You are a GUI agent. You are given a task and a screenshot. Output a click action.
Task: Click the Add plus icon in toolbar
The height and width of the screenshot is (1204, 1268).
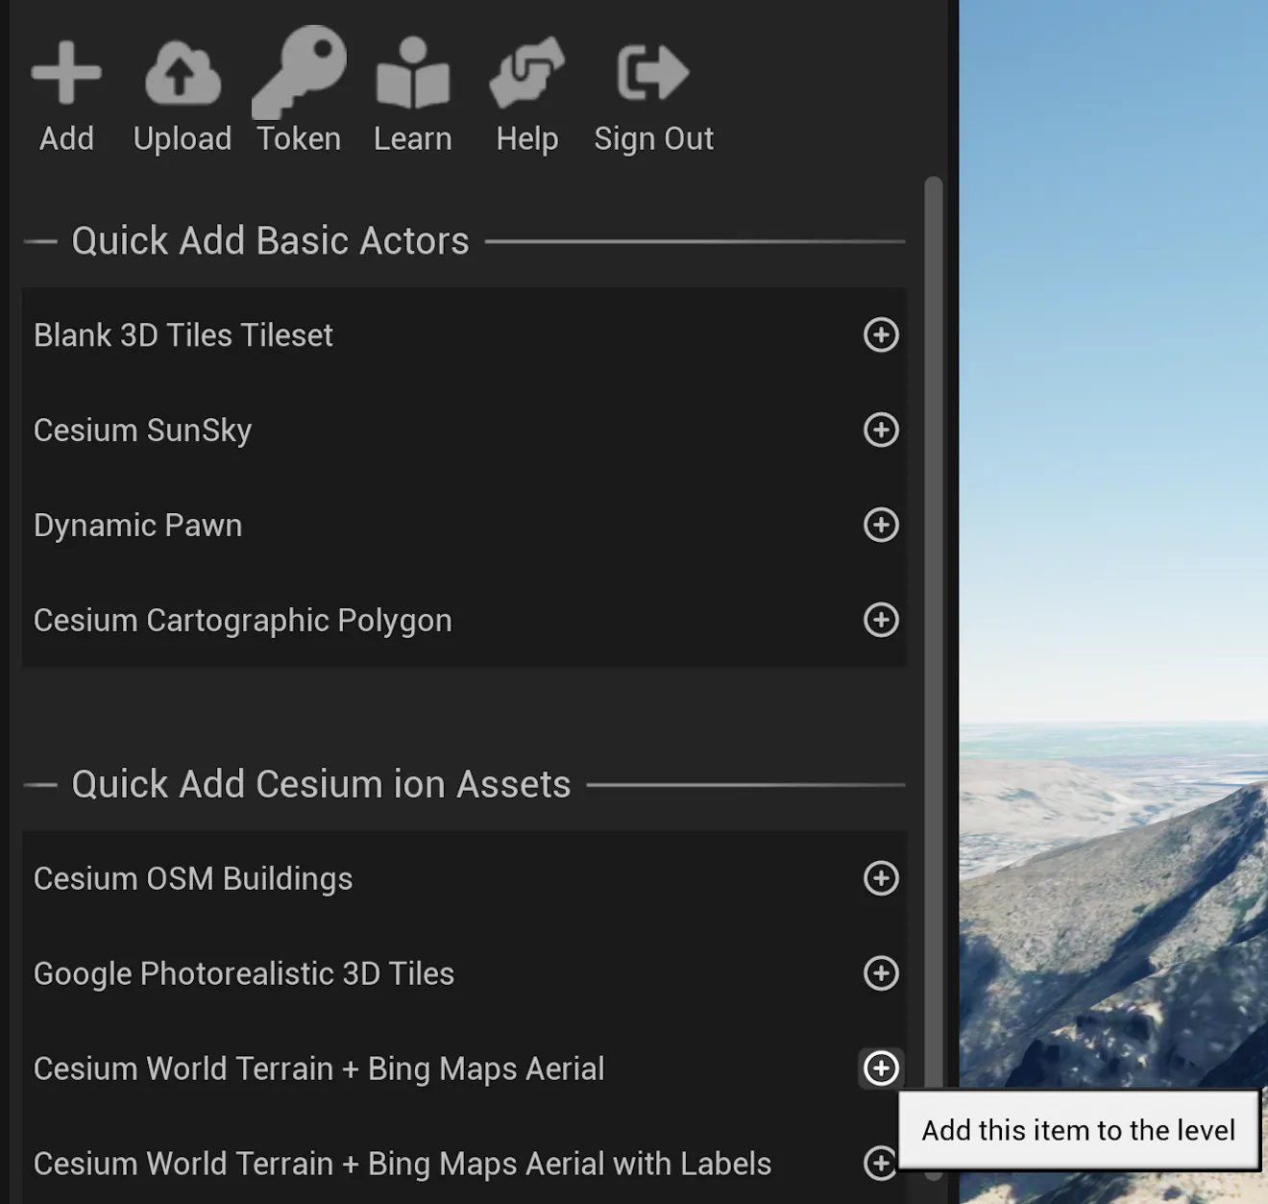tap(66, 73)
